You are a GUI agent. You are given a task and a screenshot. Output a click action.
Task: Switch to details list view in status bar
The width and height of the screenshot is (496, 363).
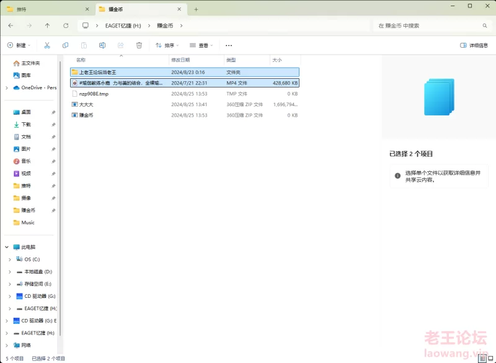click(481, 358)
